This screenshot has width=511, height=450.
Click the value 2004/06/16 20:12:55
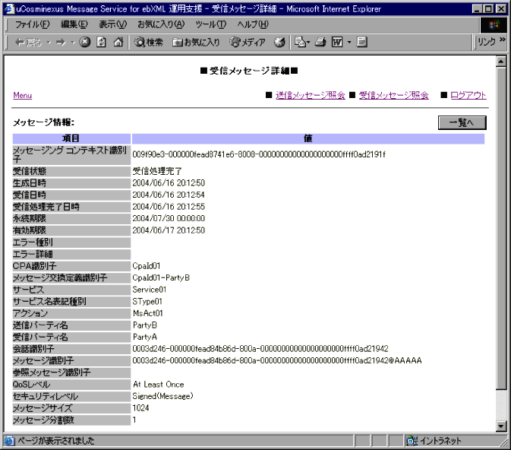(x=169, y=207)
